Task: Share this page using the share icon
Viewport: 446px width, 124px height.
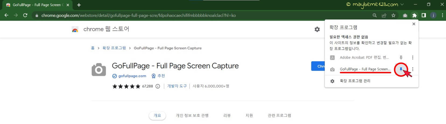Action: [384, 15]
